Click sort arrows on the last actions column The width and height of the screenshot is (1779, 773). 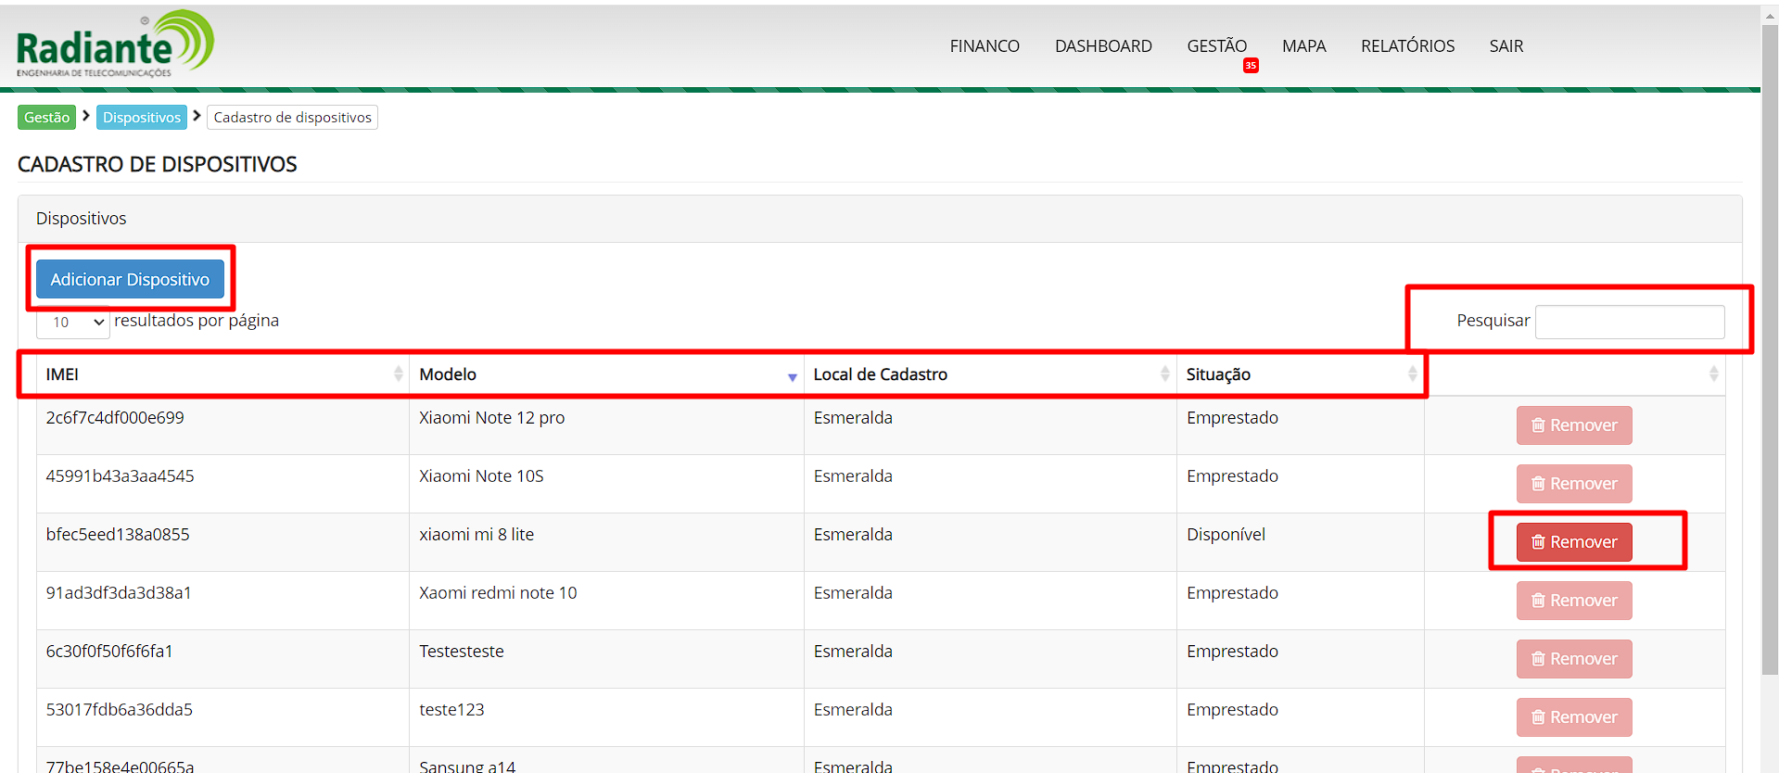tap(1713, 374)
